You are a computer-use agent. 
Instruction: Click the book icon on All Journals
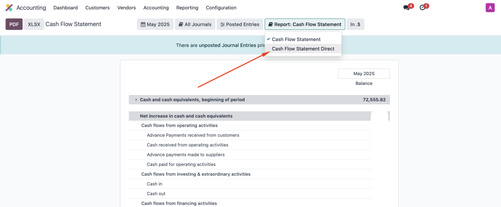[x=181, y=24]
